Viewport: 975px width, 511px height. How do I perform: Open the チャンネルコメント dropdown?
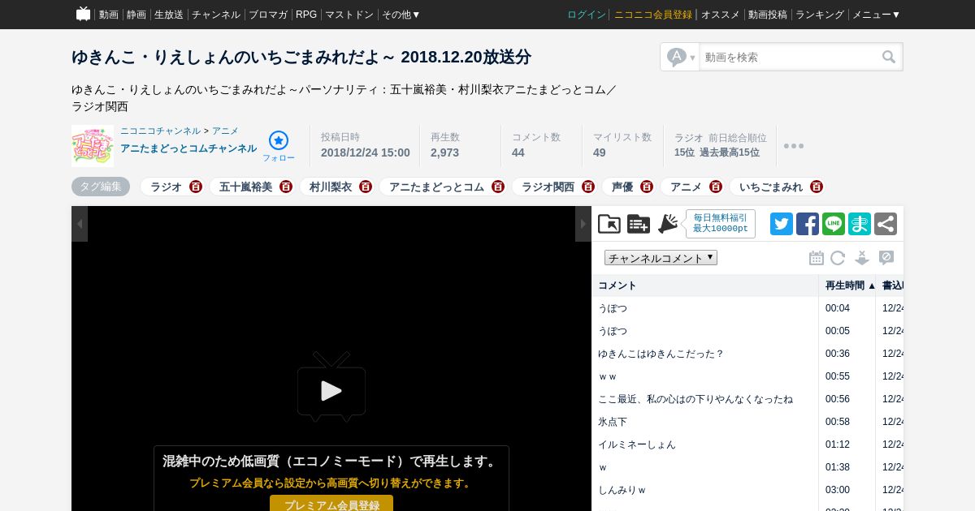(x=661, y=258)
